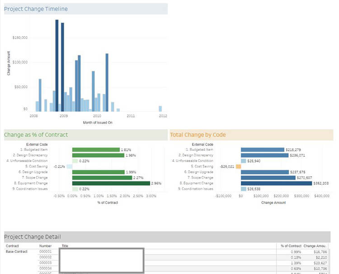Click '% of Contract' column header in detail table
This screenshot has height=274, width=339.
click(291, 246)
